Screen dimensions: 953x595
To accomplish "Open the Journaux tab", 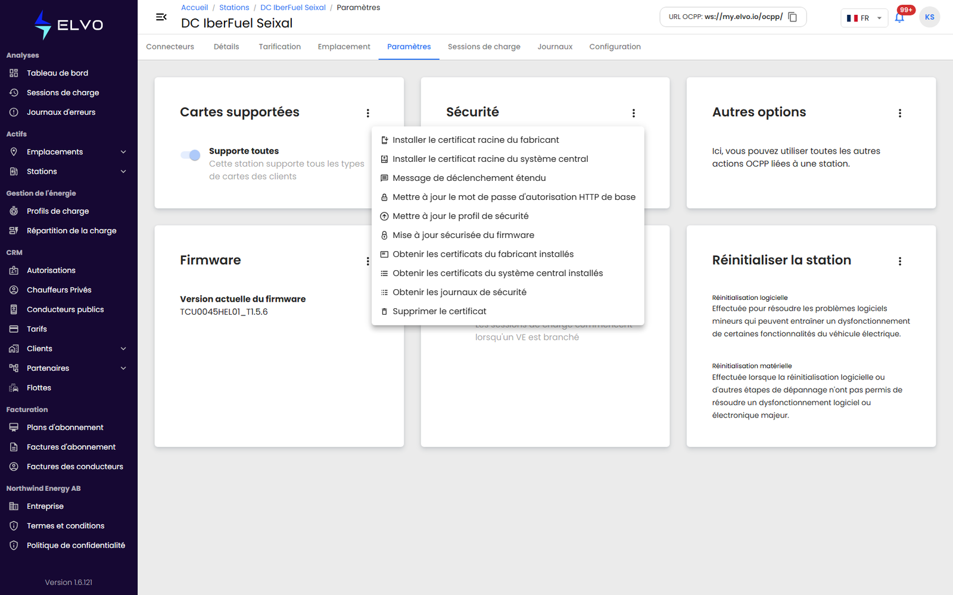I will (555, 47).
